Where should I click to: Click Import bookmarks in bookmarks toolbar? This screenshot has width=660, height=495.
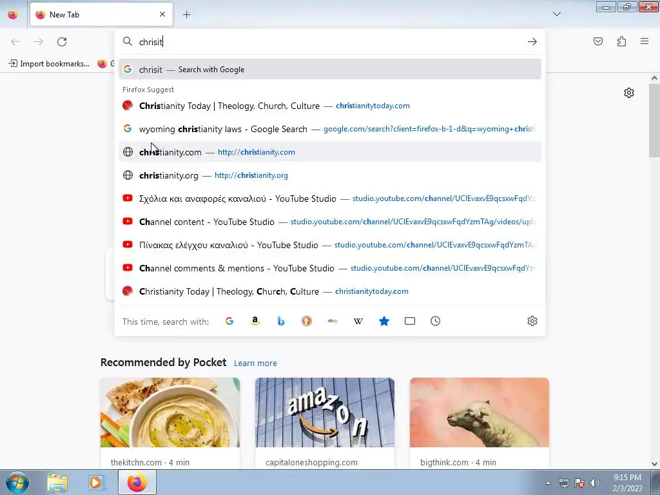click(49, 64)
